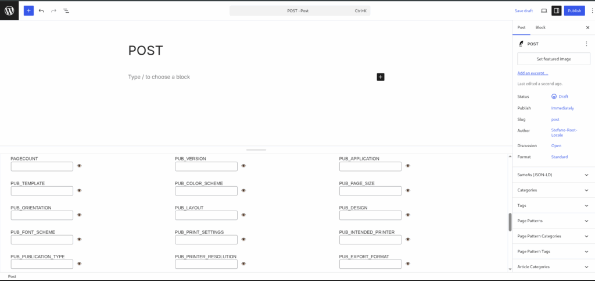
Task: Click Post in the bottom breadcrumb
Action: tap(12, 276)
